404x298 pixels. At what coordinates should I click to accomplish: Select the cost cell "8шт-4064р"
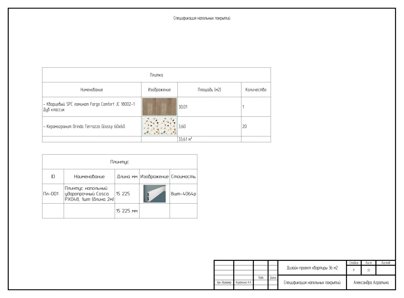point(184,194)
